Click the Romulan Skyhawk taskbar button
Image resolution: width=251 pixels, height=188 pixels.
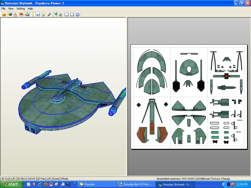point(176,184)
